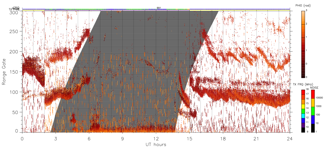This screenshot has width=326, height=150.
Task: Click the '10000' label in NOISE legend
Action: pos(319,98)
